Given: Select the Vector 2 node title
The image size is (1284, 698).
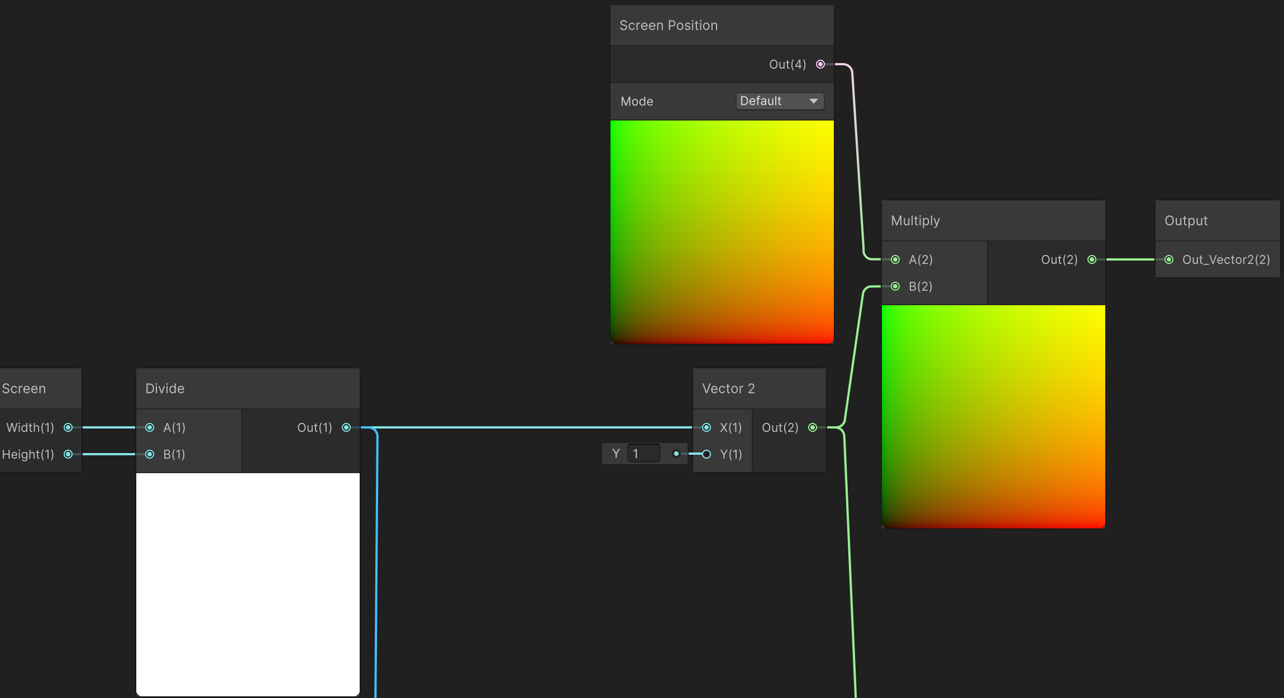Looking at the screenshot, I should pyautogui.click(x=728, y=389).
